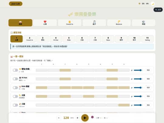Click the drumstick icon beside 小鼓
The width and height of the screenshot is (164, 123).
(20, 104)
